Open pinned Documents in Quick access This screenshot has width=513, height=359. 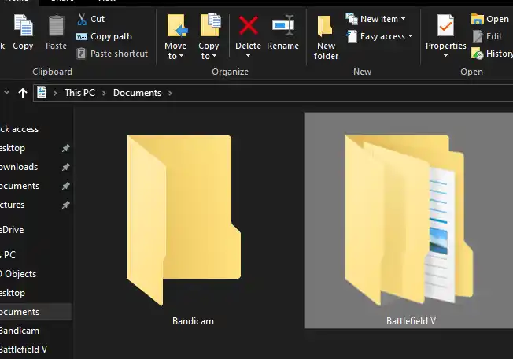pos(20,186)
